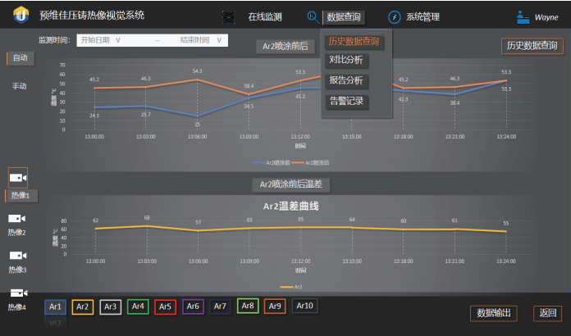Open the 系统管理 menu
Viewport: 571px width, 336px height.
(423, 17)
